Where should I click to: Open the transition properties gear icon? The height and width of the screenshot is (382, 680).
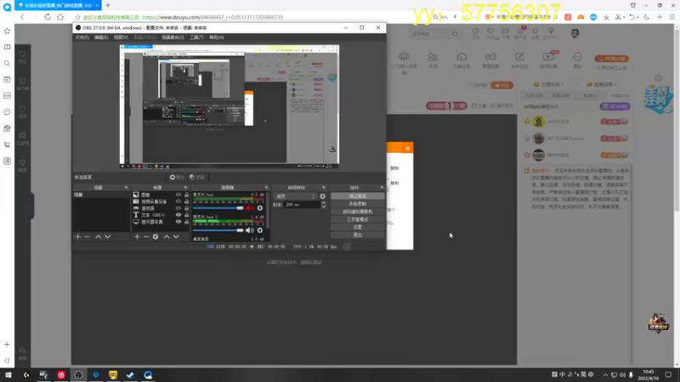[x=323, y=196]
